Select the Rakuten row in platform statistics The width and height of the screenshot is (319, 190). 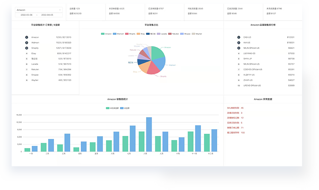tap(48, 69)
